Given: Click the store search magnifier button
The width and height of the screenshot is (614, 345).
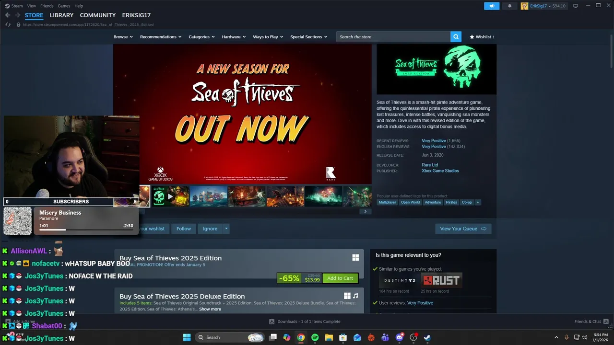Looking at the screenshot, I should point(456,37).
